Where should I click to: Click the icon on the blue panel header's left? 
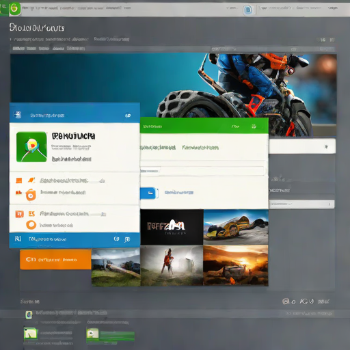point(18,115)
